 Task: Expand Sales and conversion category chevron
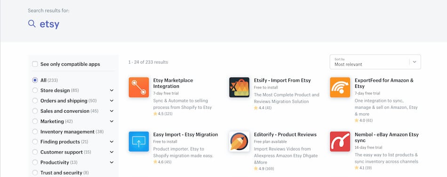(112, 111)
